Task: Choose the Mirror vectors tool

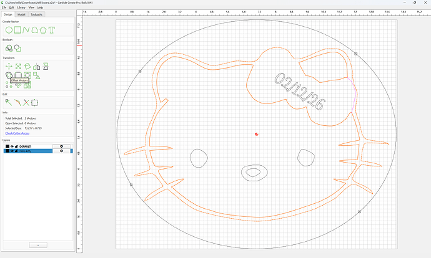Action: 37,66
